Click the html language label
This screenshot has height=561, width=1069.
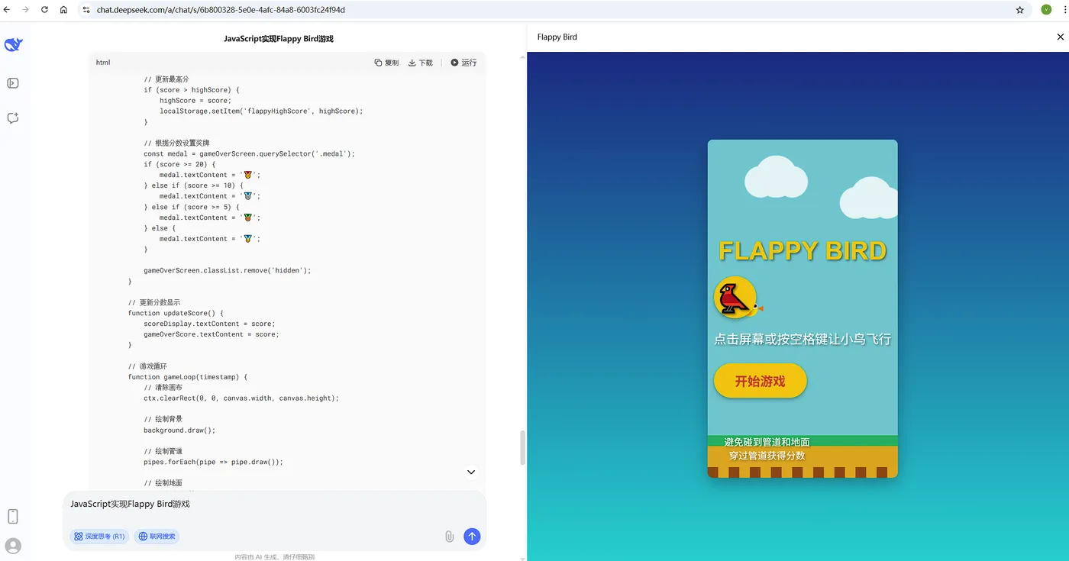pyautogui.click(x=103, y=63)
